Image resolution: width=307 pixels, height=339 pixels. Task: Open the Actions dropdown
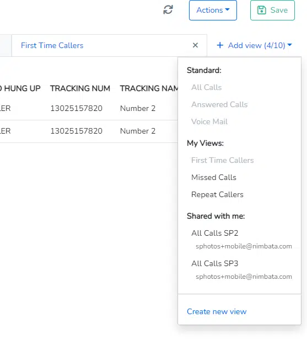[x=213, y=10]
